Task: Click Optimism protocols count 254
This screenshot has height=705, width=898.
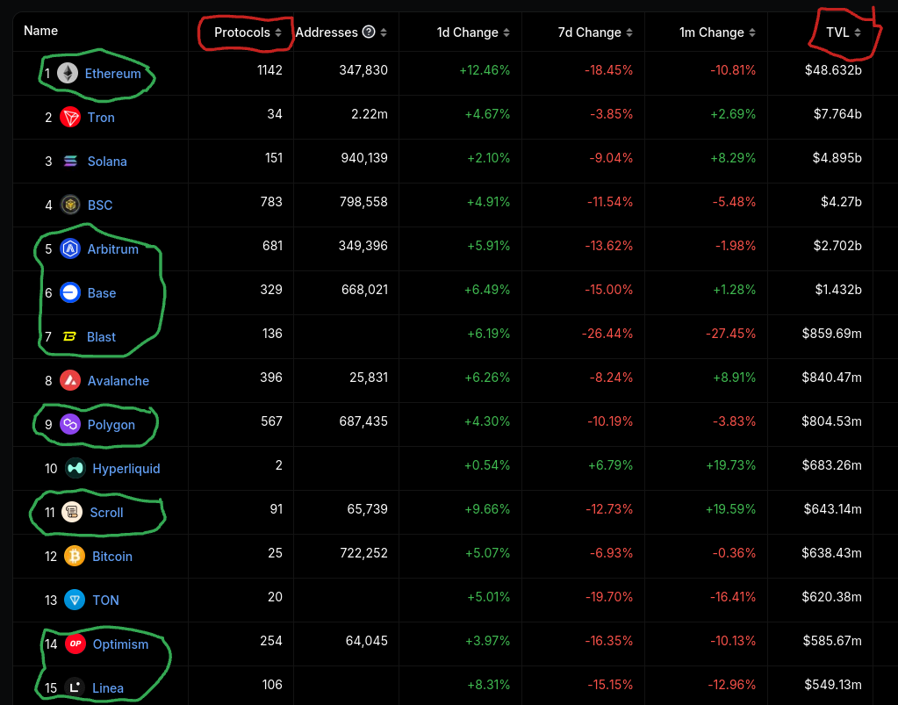Action: [271, 640]
